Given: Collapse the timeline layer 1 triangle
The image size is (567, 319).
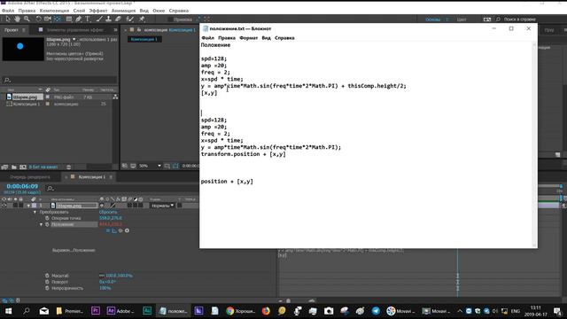Looking at the screenshot, I should [x=28, y=206].
